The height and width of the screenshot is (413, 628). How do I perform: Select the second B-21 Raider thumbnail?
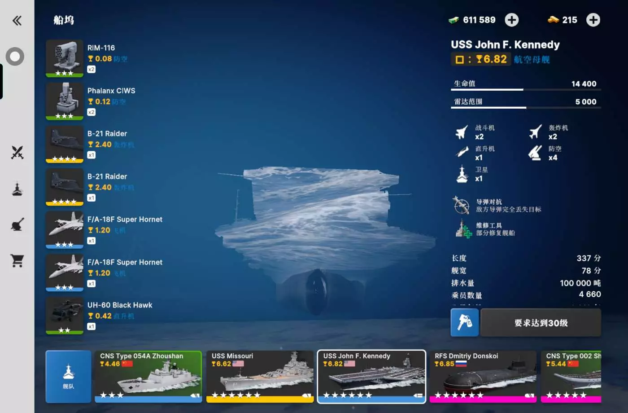[x=65, y=187]
